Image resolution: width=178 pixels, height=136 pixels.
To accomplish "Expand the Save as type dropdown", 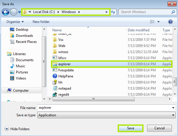I will tap(173, 115).
